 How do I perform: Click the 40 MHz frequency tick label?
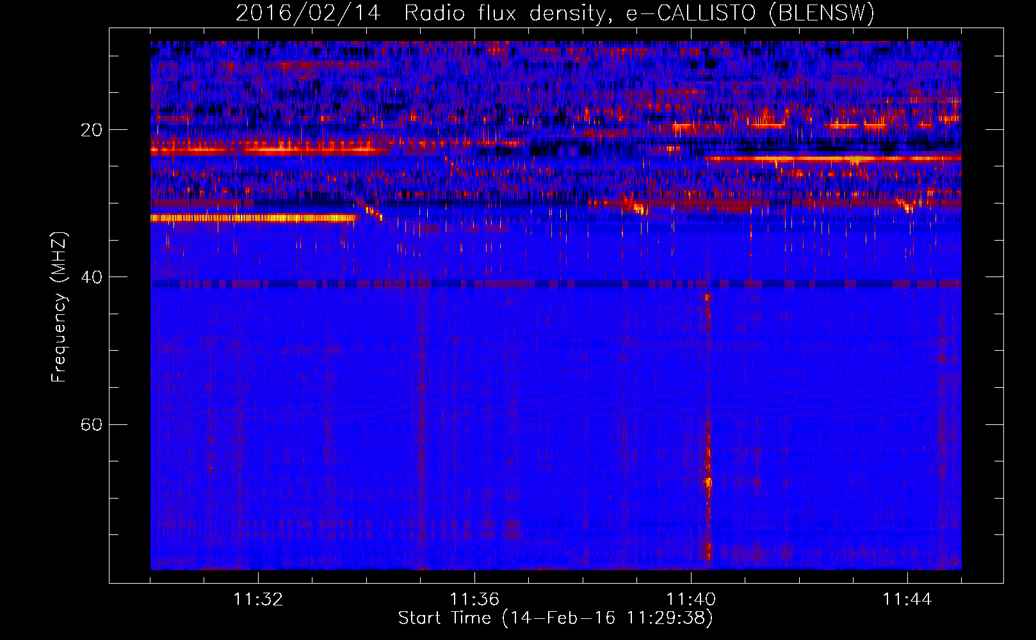click(92, 278)
